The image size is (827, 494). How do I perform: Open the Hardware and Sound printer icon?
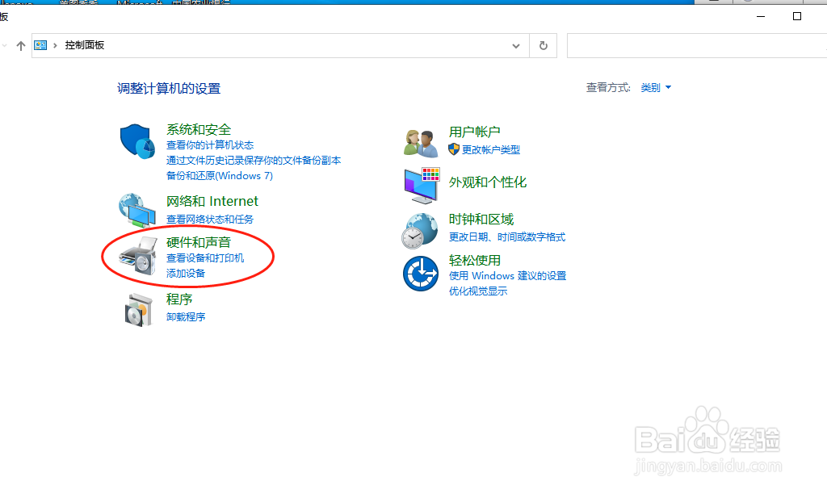point(138,256)
